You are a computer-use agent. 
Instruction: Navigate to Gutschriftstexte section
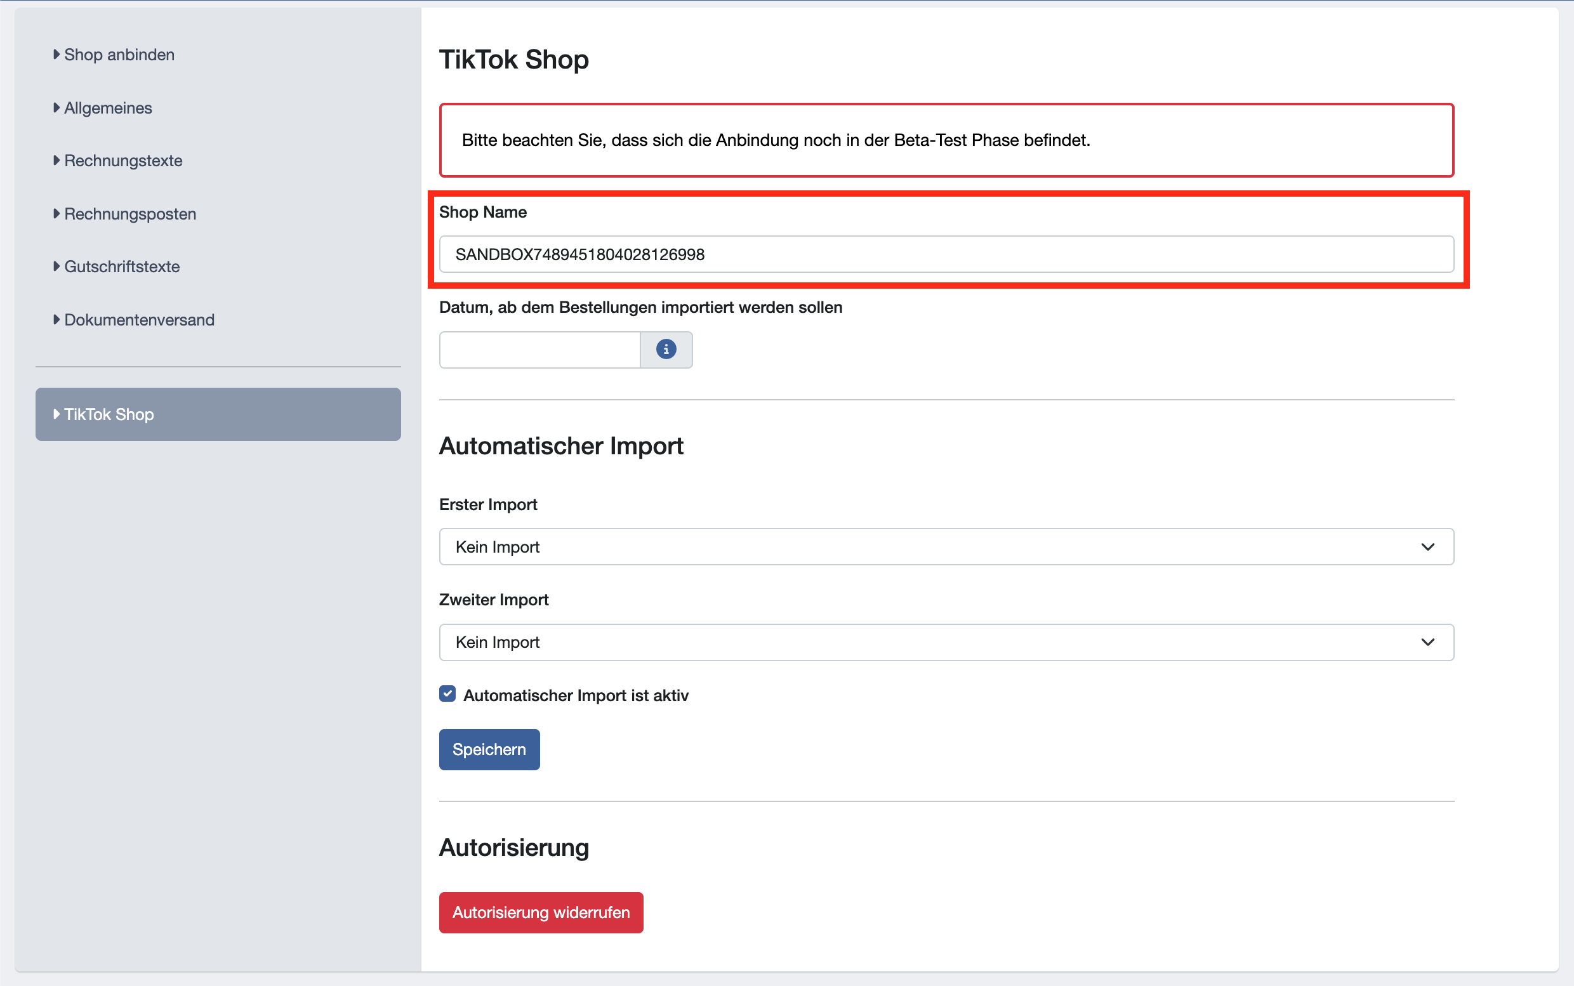122,266
